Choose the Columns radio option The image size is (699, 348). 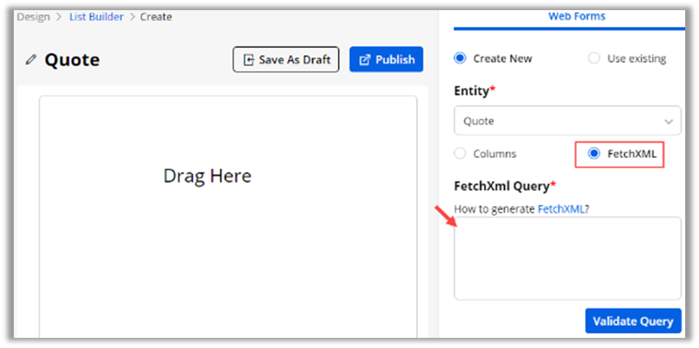459,154
